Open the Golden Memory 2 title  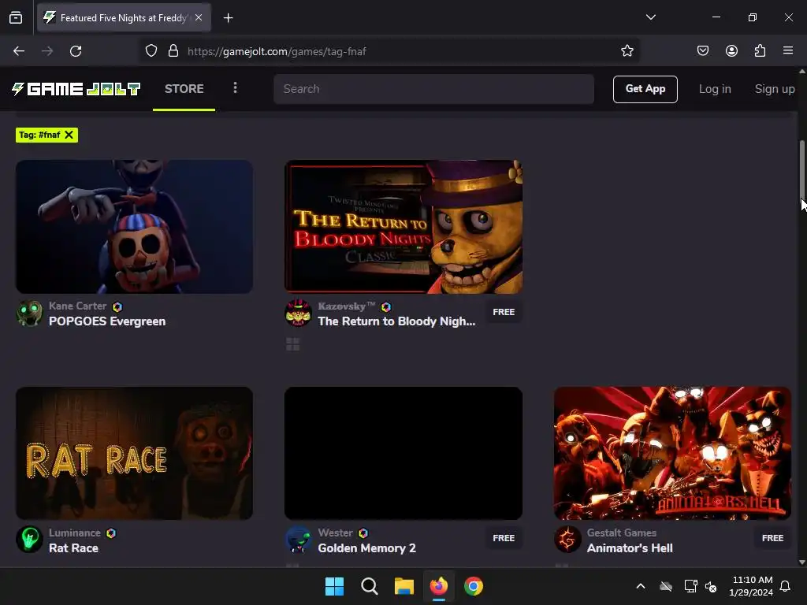pyautogui.click(x=366, y=548)
